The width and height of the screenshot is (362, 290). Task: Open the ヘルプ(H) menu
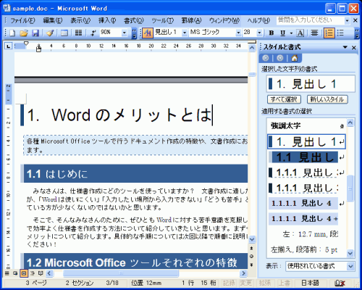[258, 21]
